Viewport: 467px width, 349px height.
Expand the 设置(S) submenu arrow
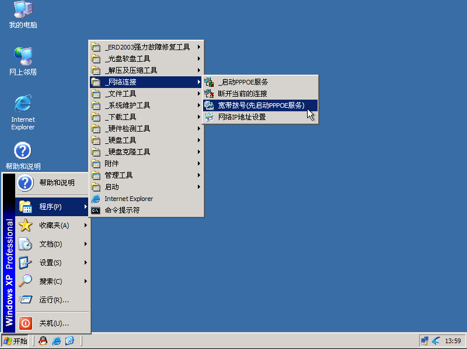[85, 263]
